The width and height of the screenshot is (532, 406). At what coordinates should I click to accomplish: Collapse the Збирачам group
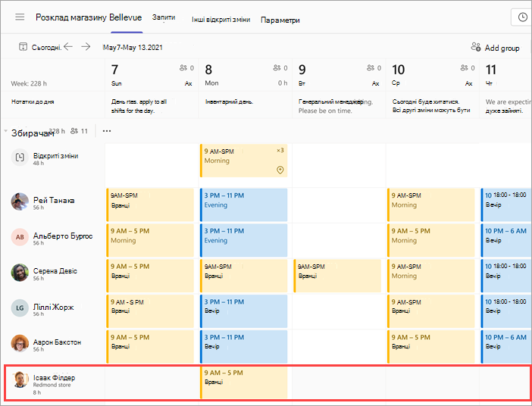point(5,131)
